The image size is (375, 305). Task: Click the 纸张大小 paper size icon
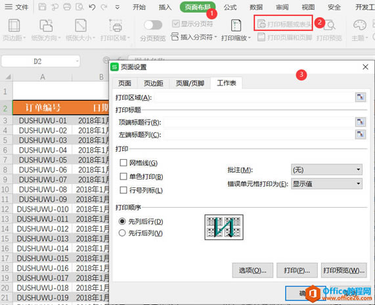coord(81,26)
